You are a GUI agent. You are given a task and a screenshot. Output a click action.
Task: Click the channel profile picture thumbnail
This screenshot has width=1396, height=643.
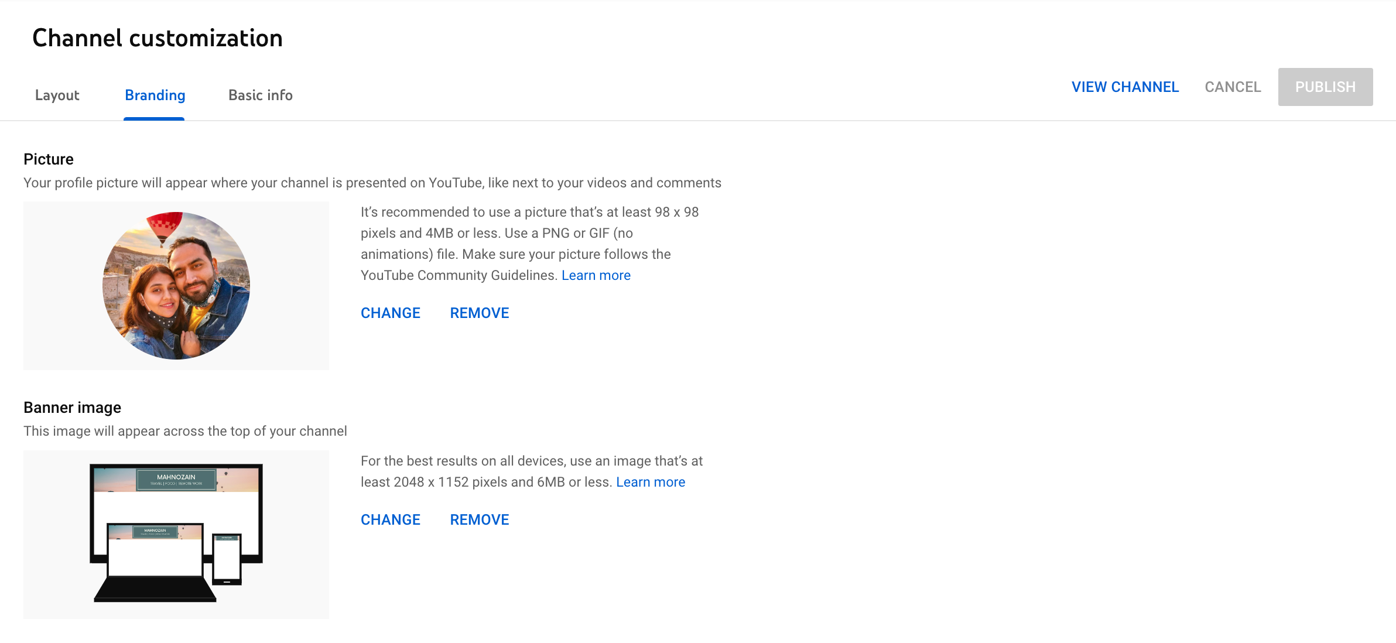click(176, 285)
